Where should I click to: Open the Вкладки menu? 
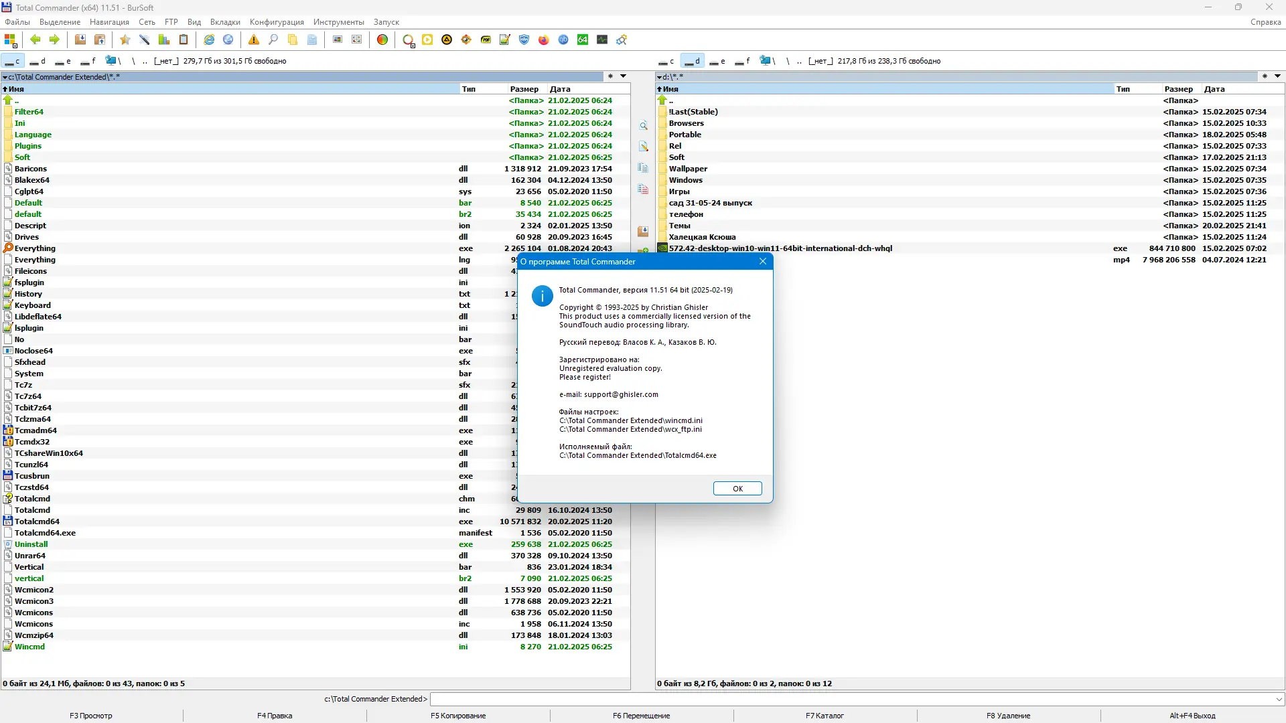[225, 22]
